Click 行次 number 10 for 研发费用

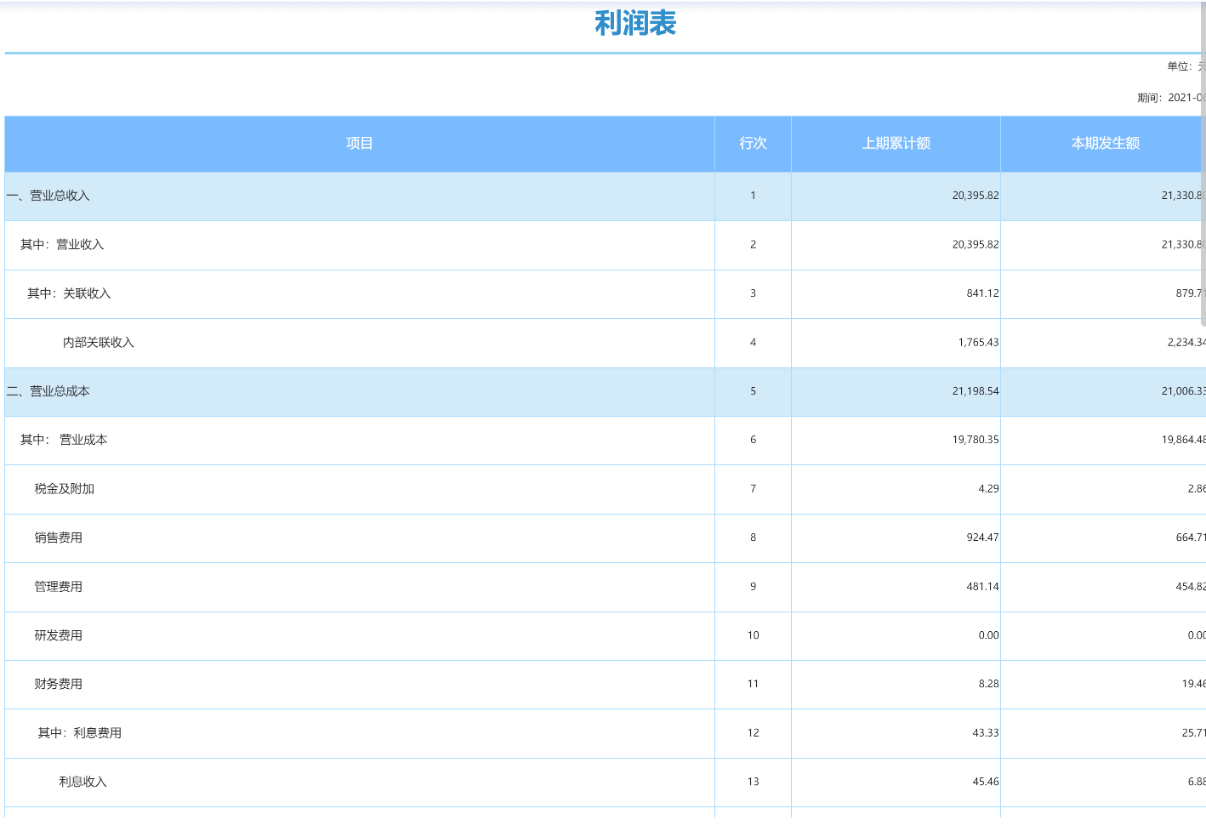coord(753,635)
